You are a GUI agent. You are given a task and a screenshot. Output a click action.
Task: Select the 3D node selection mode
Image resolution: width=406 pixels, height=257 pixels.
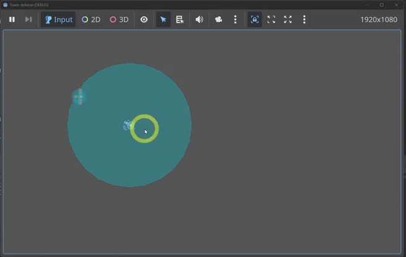click(119, 19)
